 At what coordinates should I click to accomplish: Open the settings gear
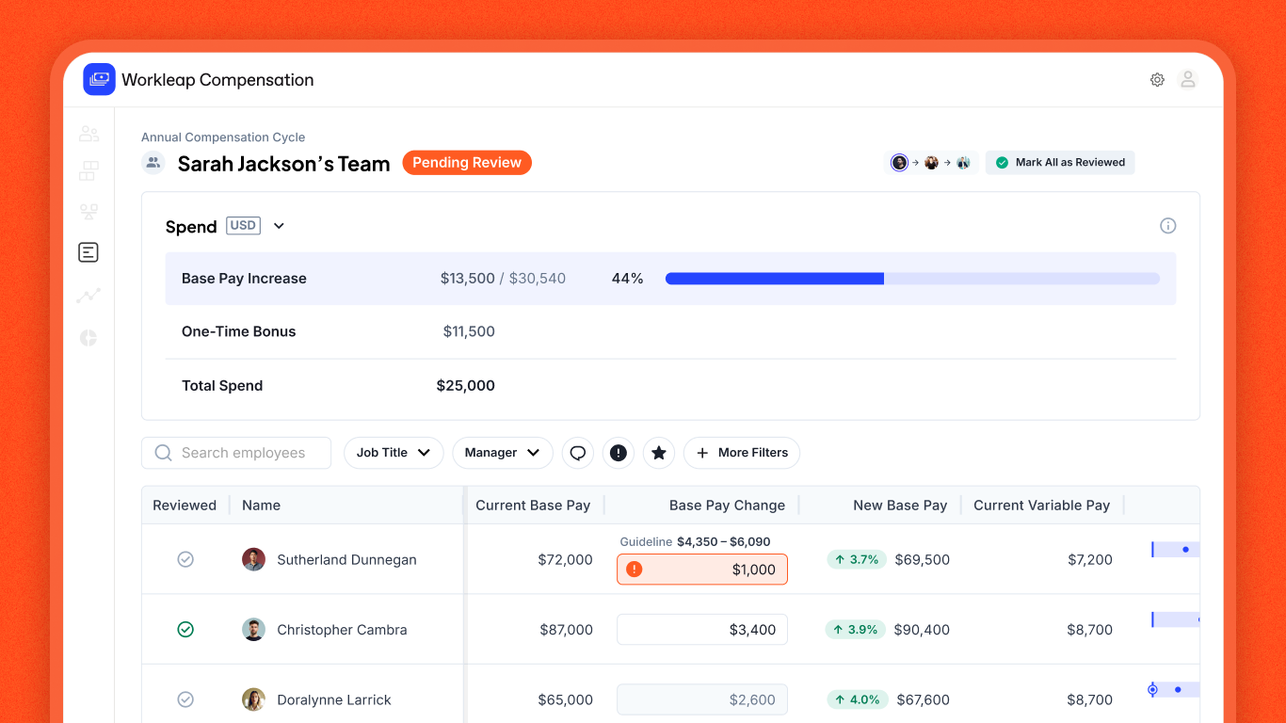point(1157,80)
